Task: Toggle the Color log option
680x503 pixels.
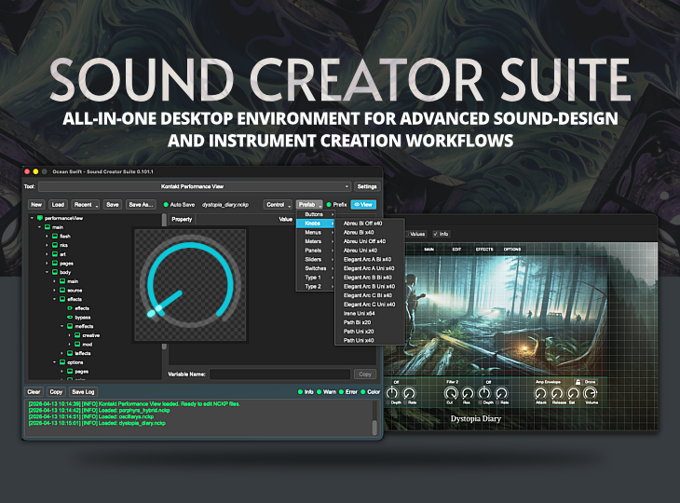Action: (x=363, y=392)
